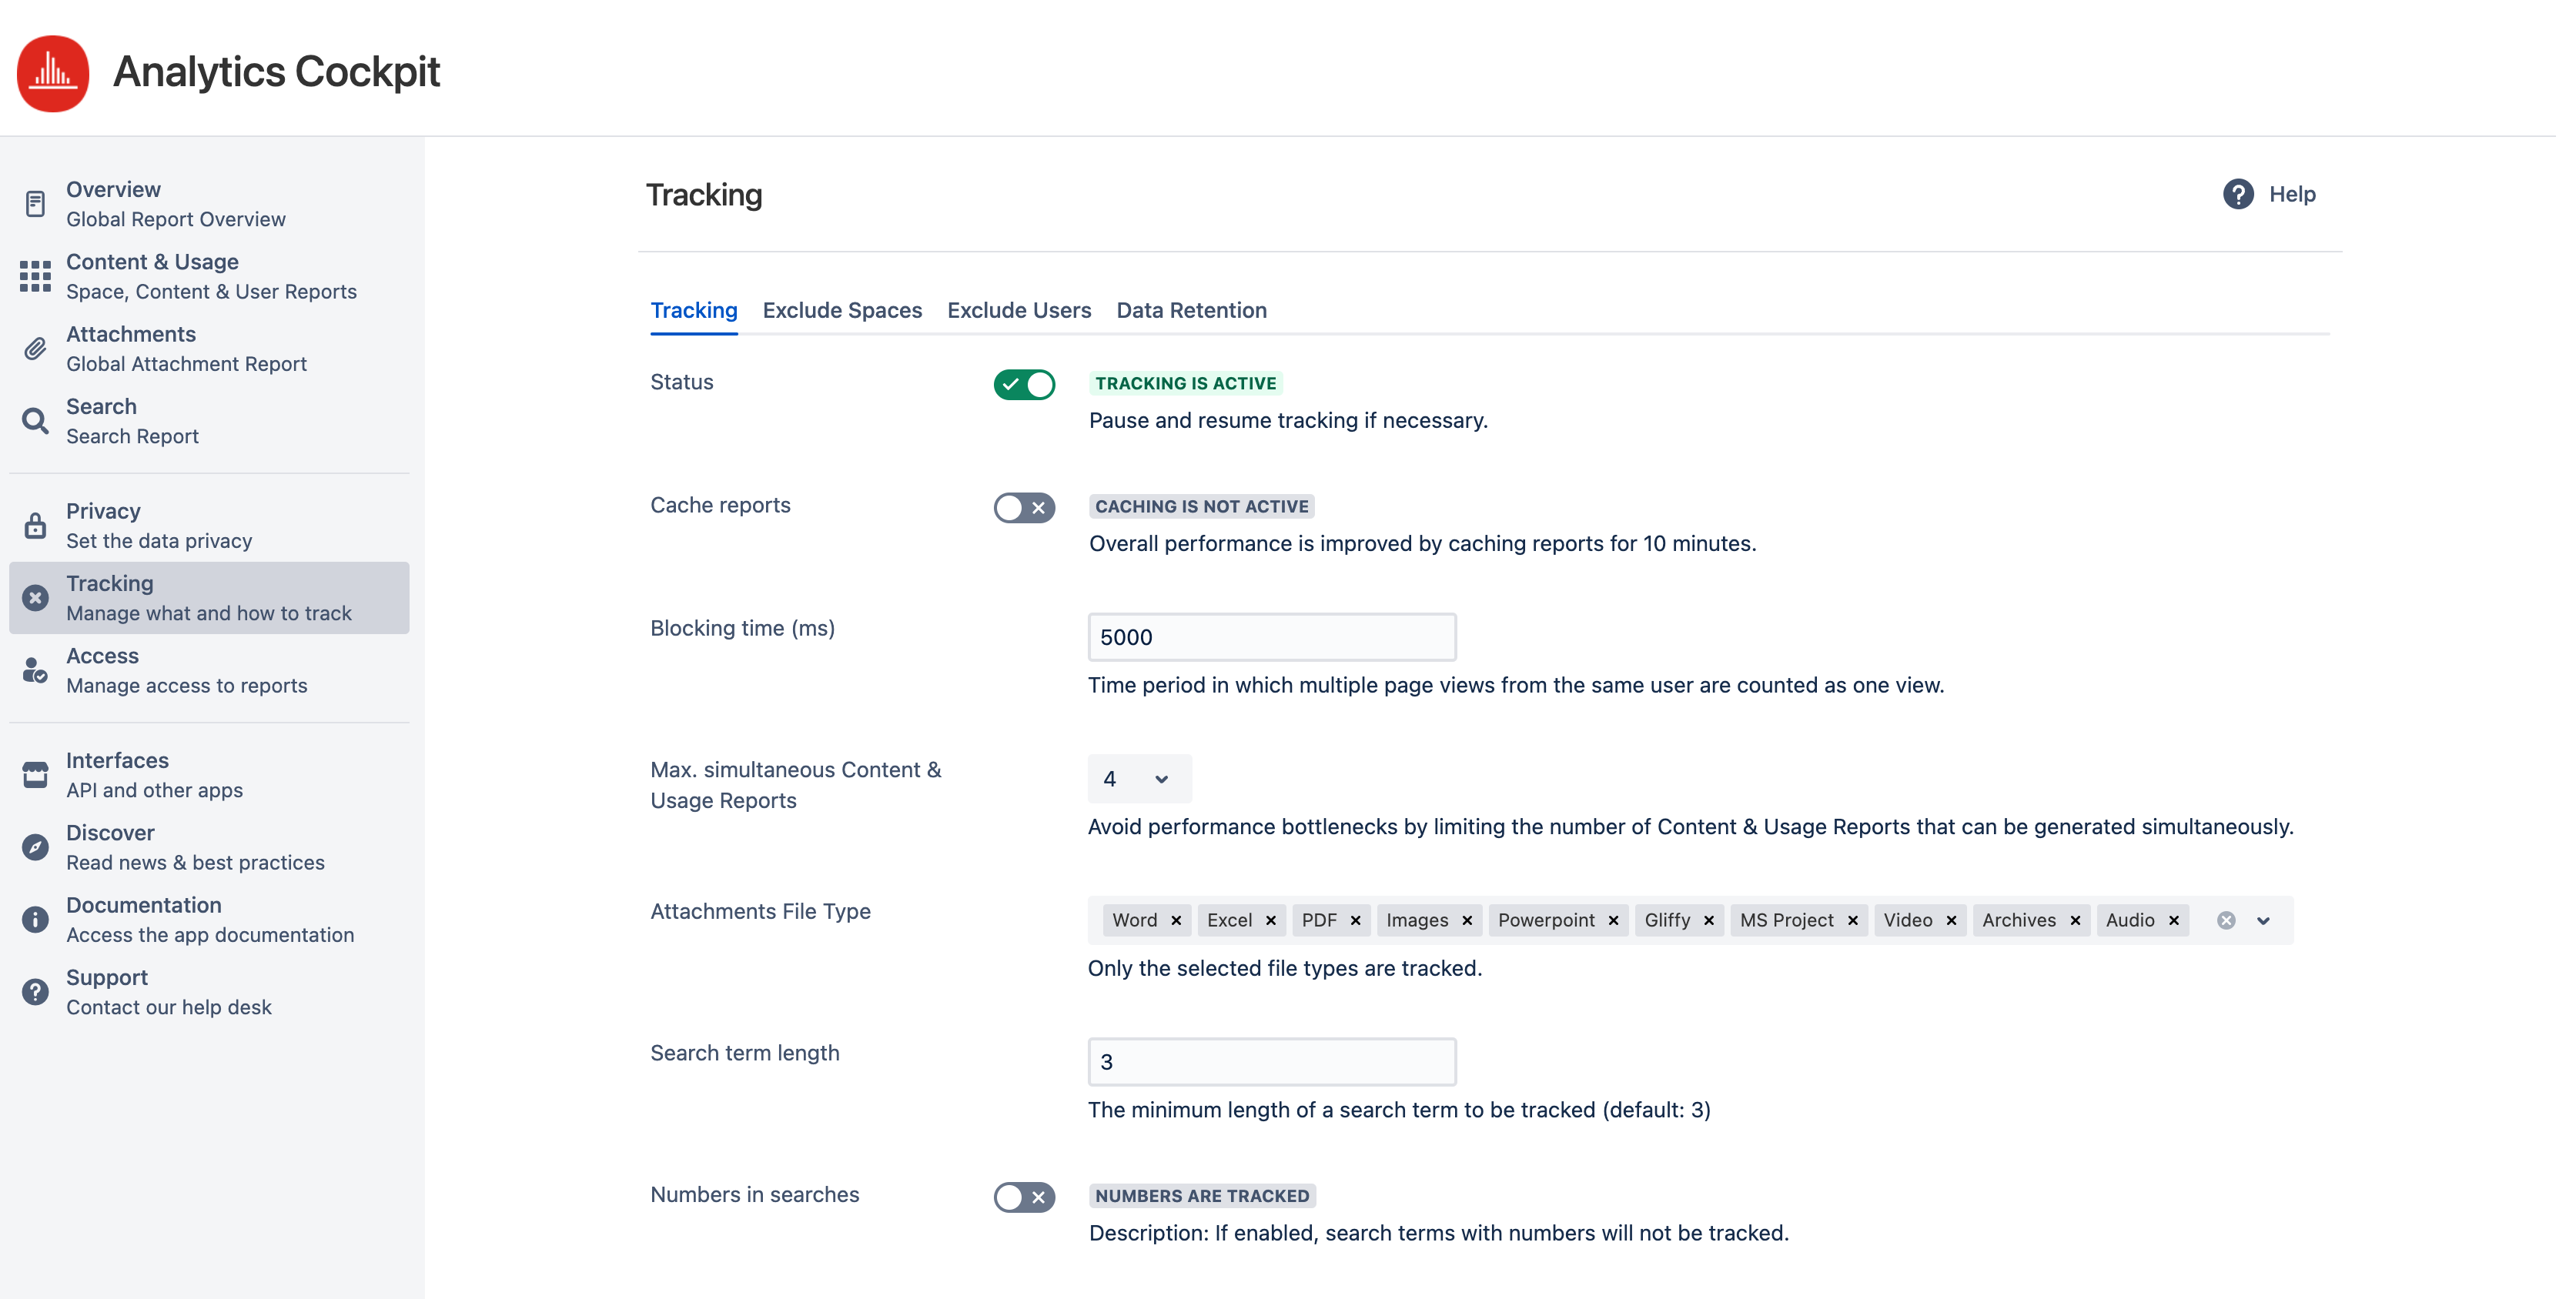The width and height of the screenshot is (2576, 1299).
Task: Open Discover via the compass icon
Action: click(35, 845)
